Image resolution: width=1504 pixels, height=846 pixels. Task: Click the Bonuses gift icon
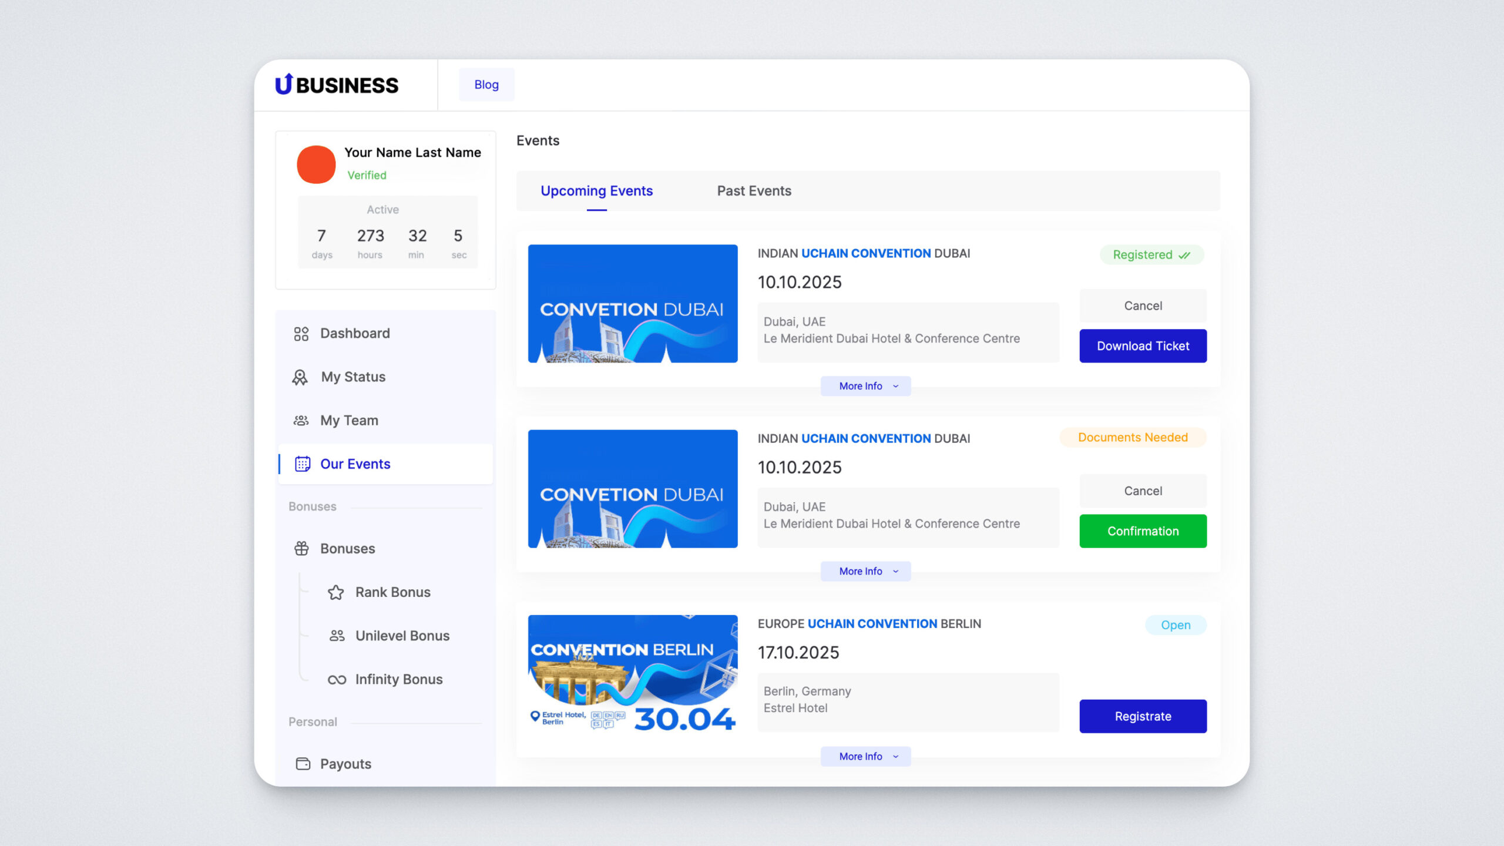[x=301, y=549]
